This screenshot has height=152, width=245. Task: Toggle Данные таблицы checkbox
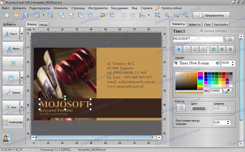(201, 31)
